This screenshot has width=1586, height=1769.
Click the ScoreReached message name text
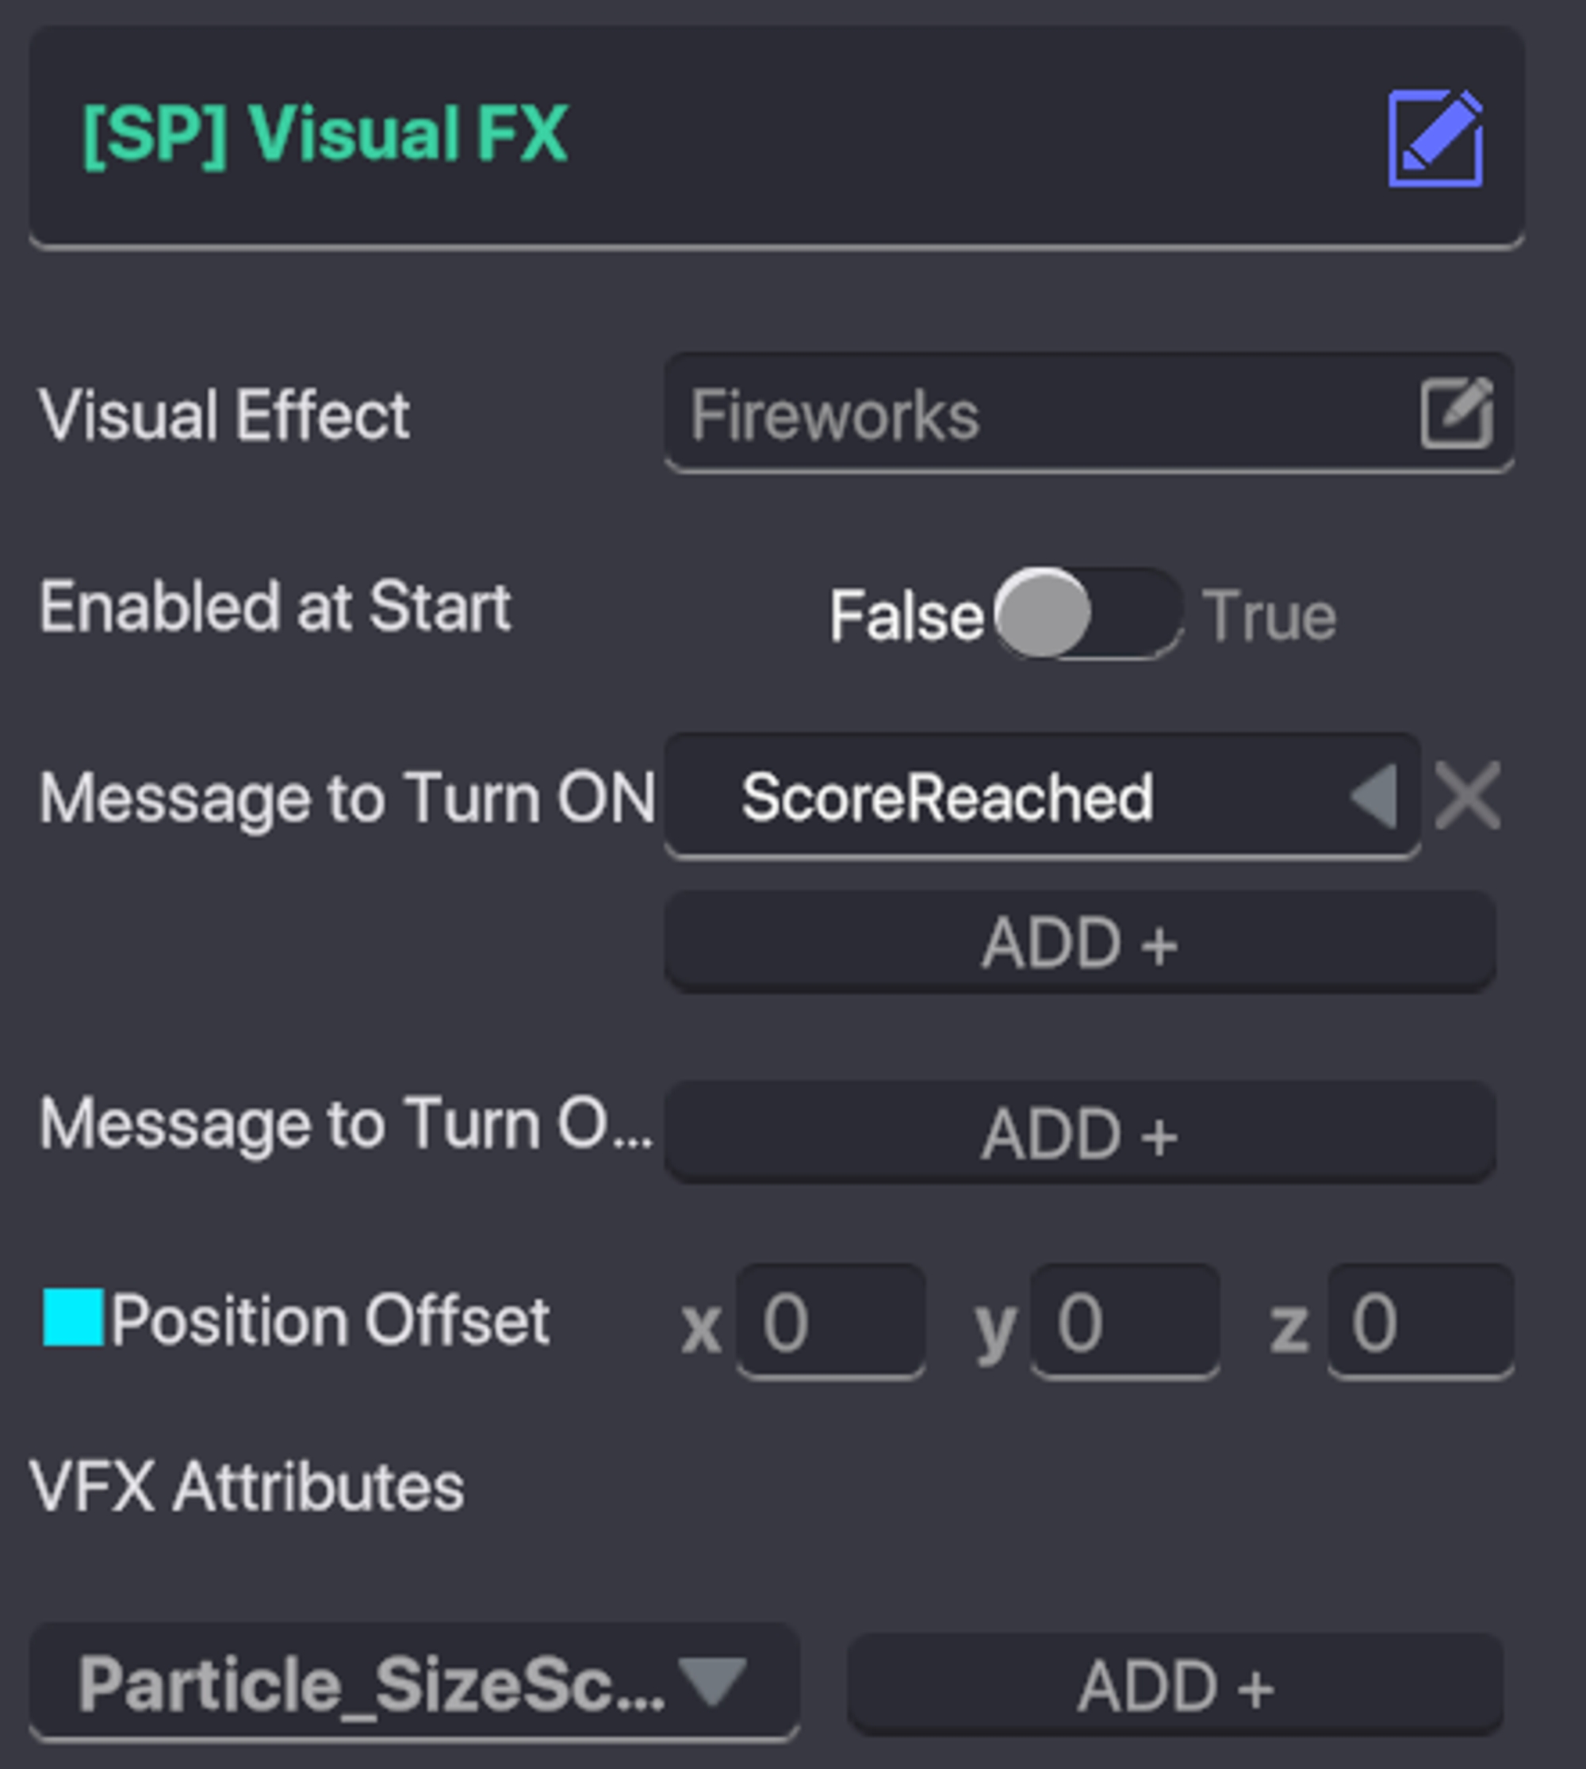pos(946,796)
